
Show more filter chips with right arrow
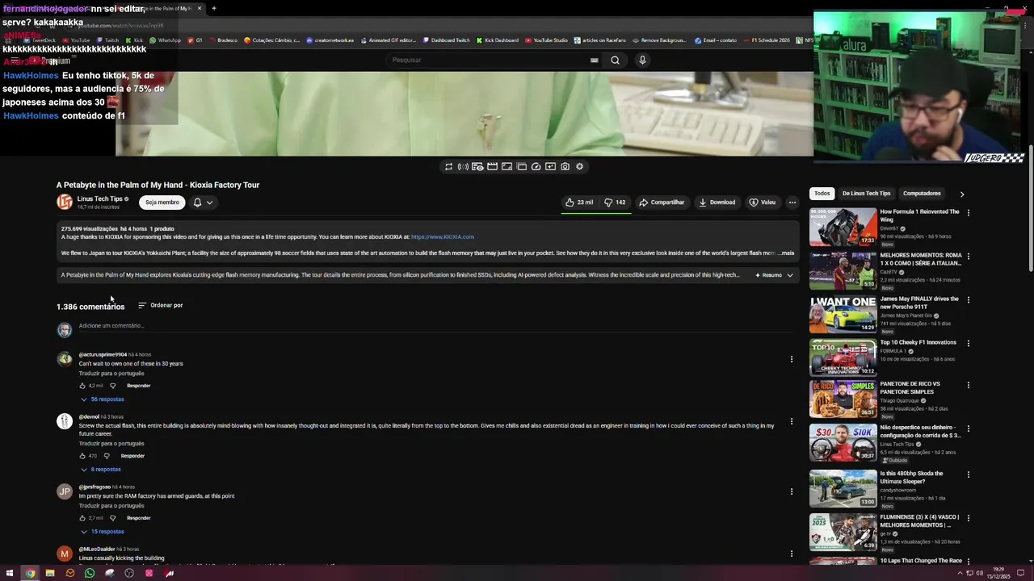961,194
